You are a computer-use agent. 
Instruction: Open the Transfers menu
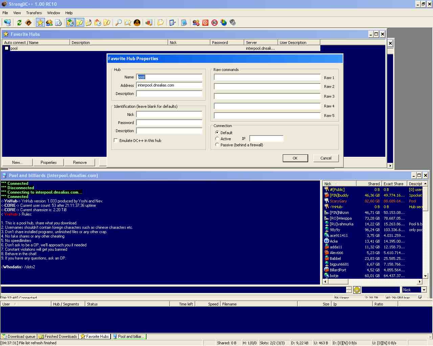34,13
